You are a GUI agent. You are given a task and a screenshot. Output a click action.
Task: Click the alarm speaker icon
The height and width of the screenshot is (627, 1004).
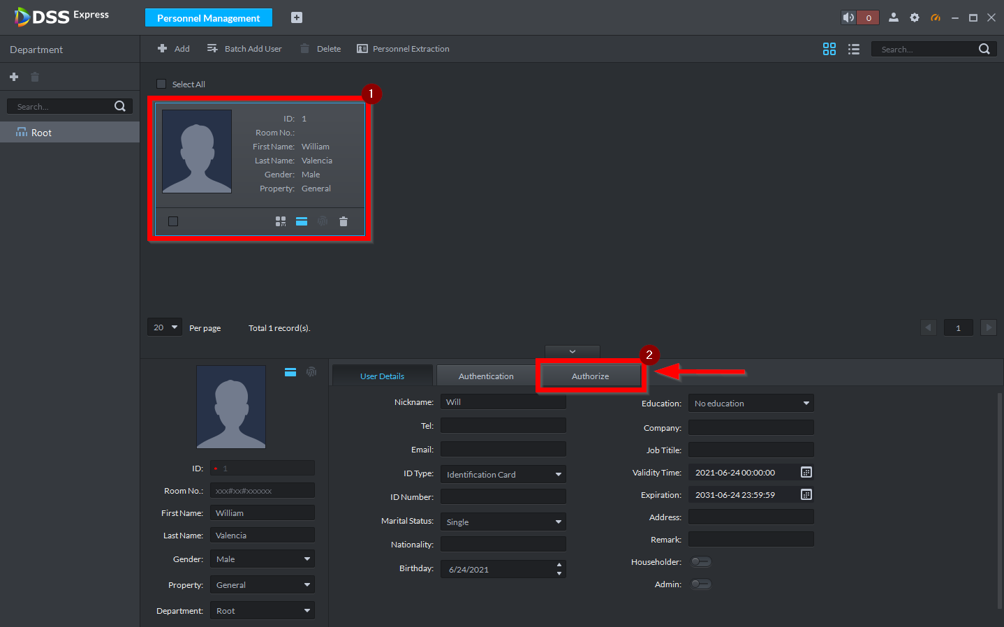point(848,17)
